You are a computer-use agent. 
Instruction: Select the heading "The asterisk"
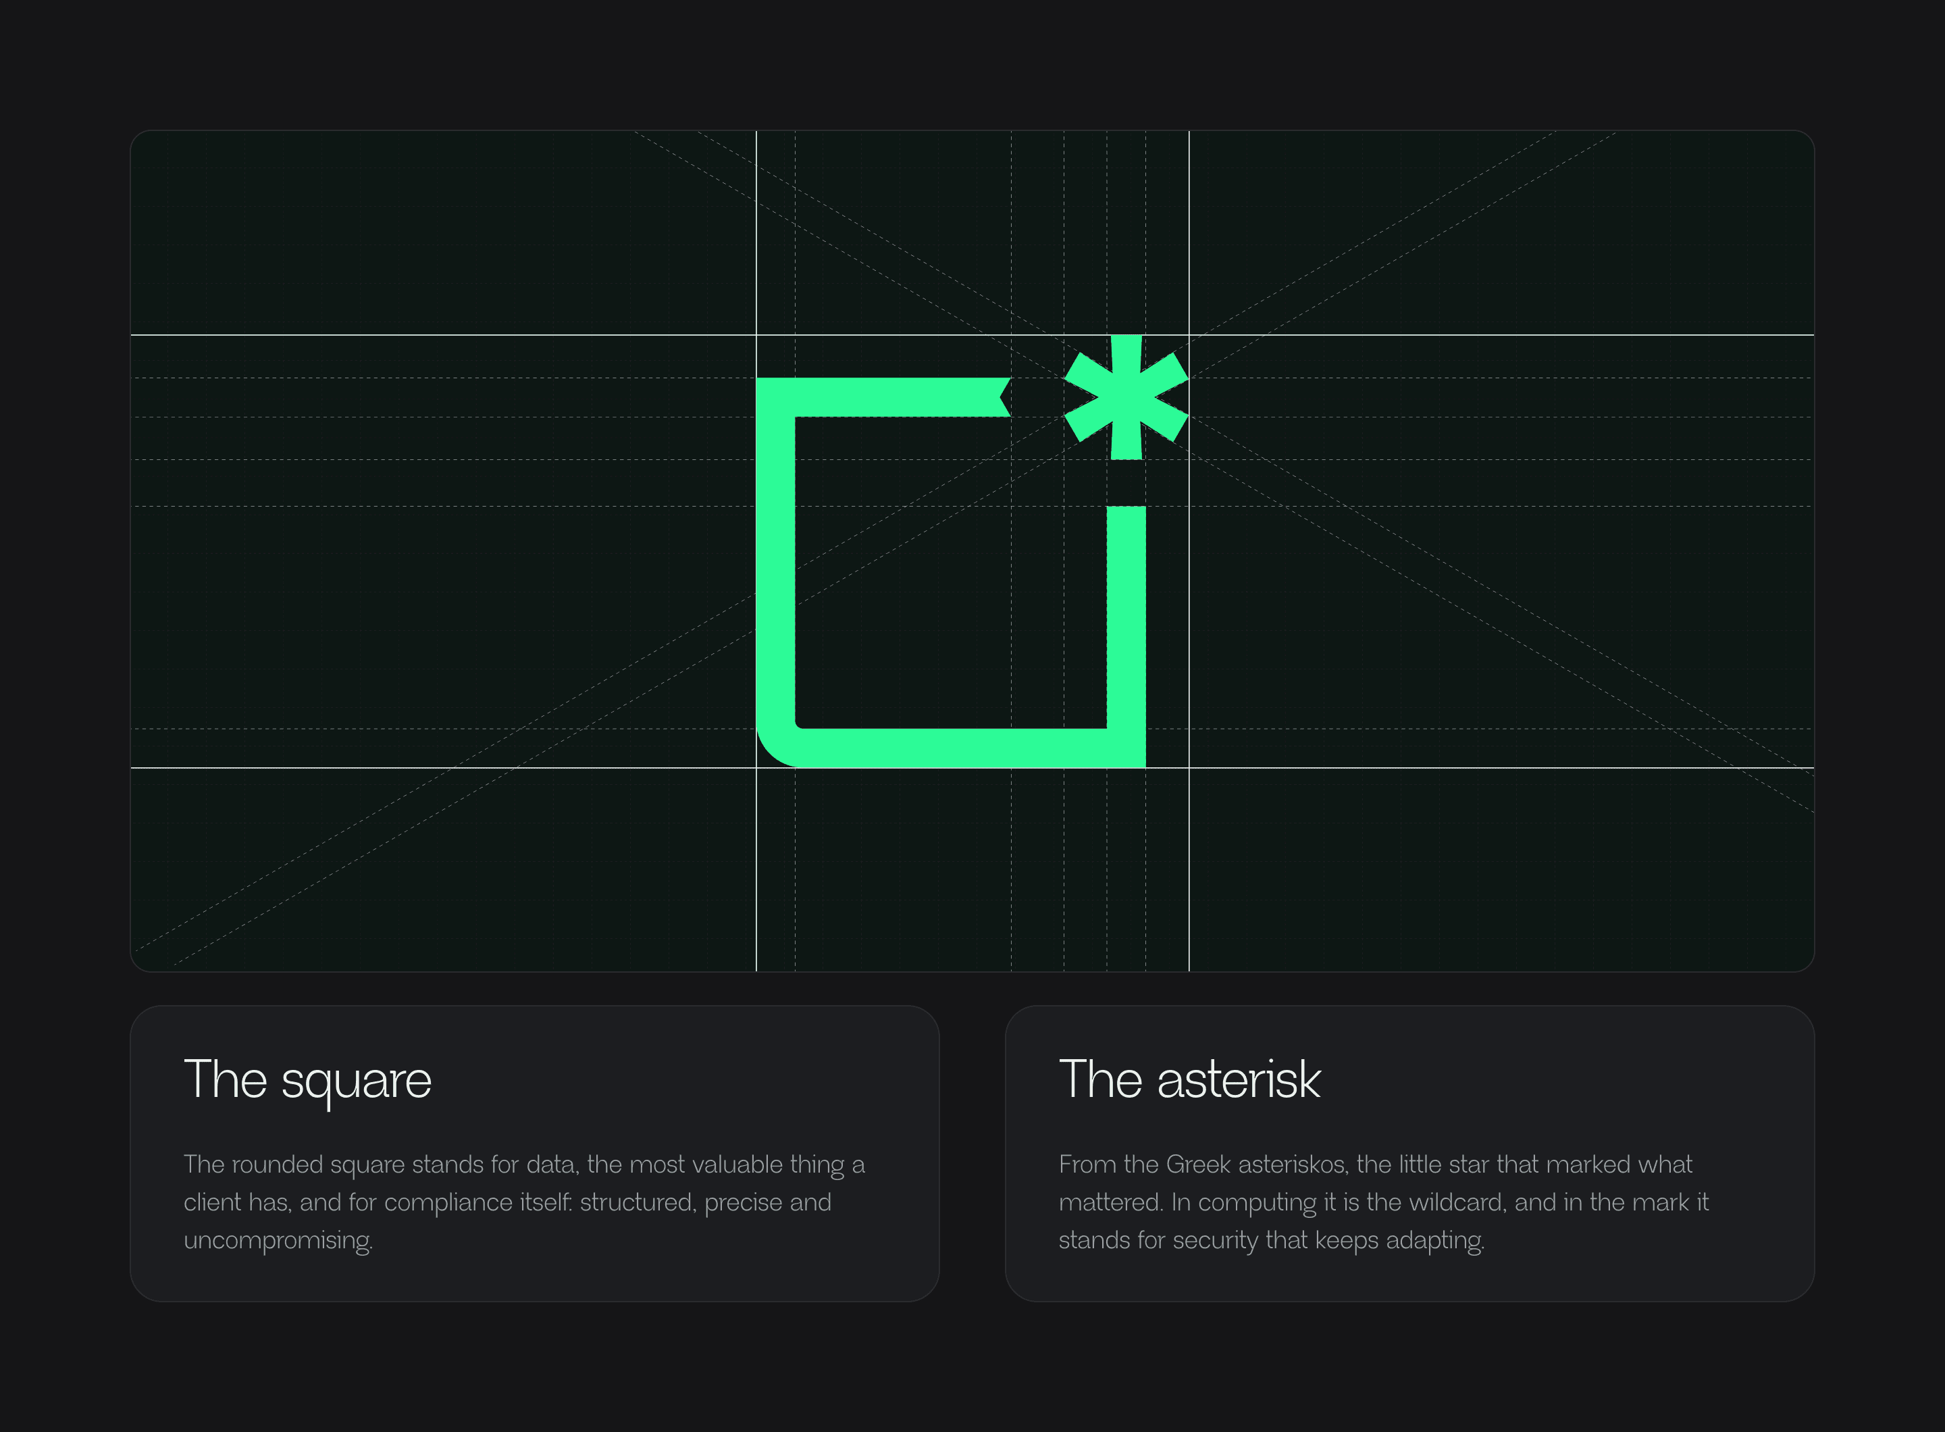(x=1189, y=1079)
